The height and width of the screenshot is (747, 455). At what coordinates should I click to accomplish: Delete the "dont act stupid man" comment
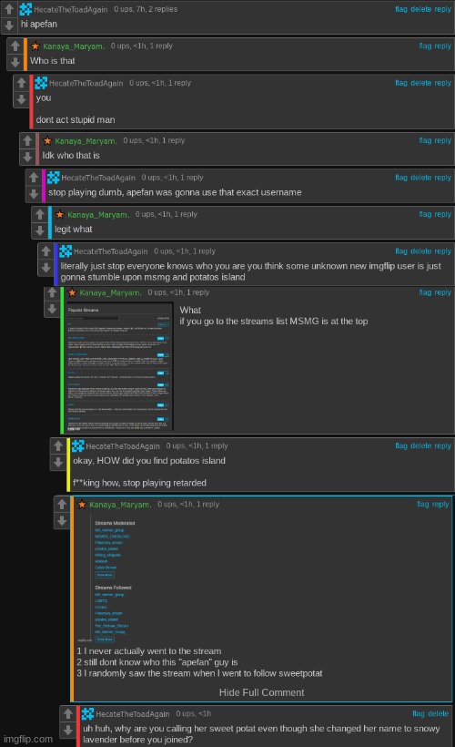(x=420, y=83)
